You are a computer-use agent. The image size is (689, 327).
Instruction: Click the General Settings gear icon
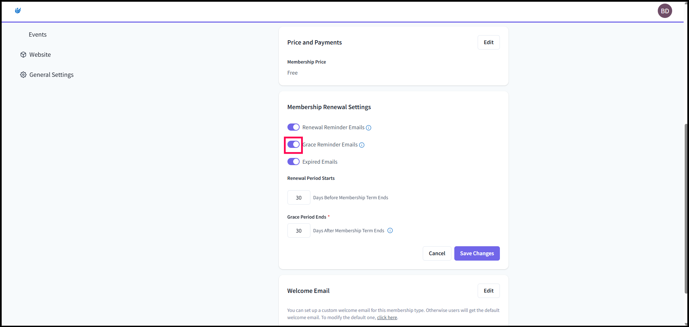[23, 75]
